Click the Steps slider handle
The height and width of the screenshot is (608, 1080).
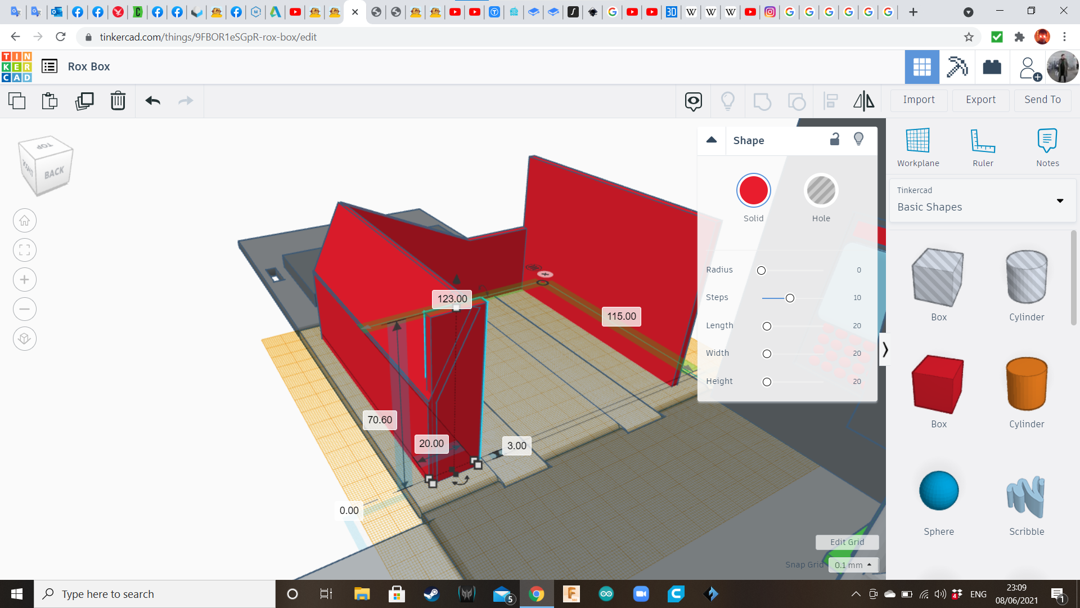pyautogui.click(x=790, y=298)
